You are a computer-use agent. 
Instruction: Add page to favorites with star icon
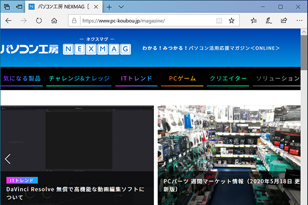(x=232, y=21)
